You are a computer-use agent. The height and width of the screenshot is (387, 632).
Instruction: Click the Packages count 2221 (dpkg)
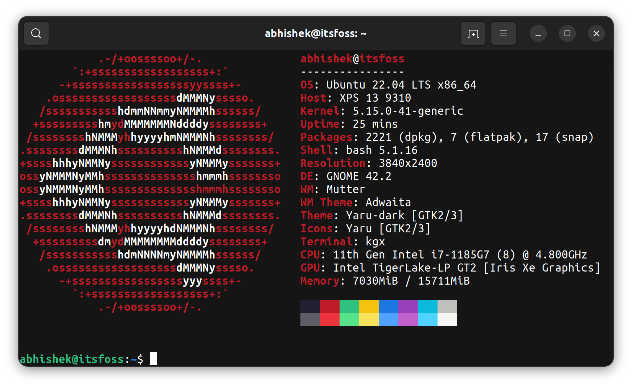pos(405,137)
